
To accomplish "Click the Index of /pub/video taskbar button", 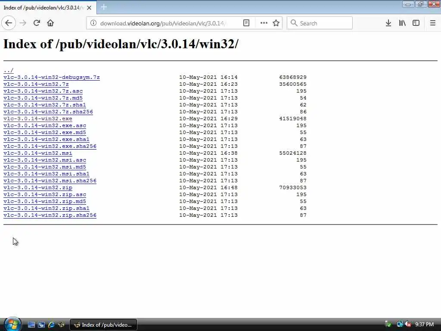I will pos(103,325).
